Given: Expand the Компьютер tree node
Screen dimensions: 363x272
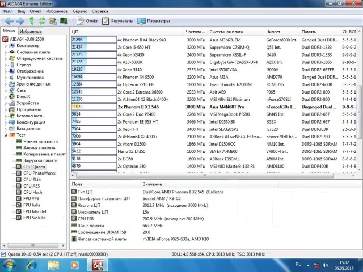Looking at the screenshot, I should [6, 46].
